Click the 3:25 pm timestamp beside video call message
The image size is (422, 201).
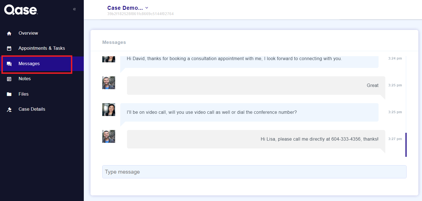(395, 112)
